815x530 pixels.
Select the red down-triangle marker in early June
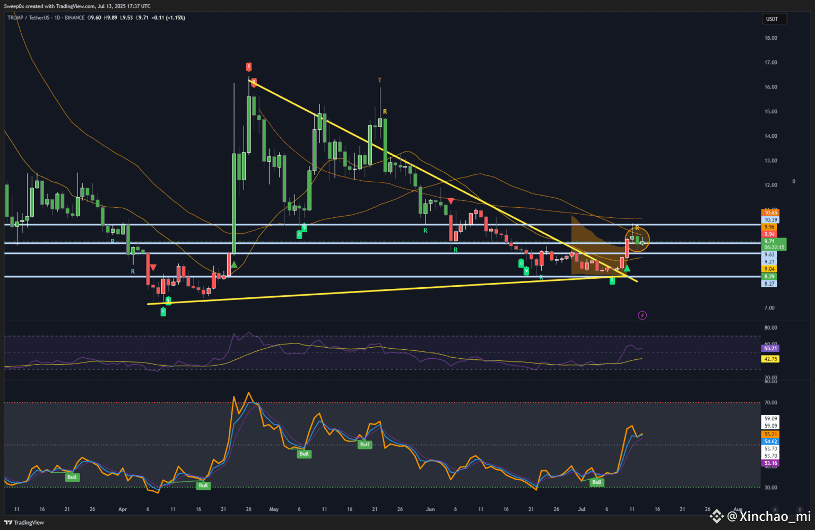pos(450,201)
